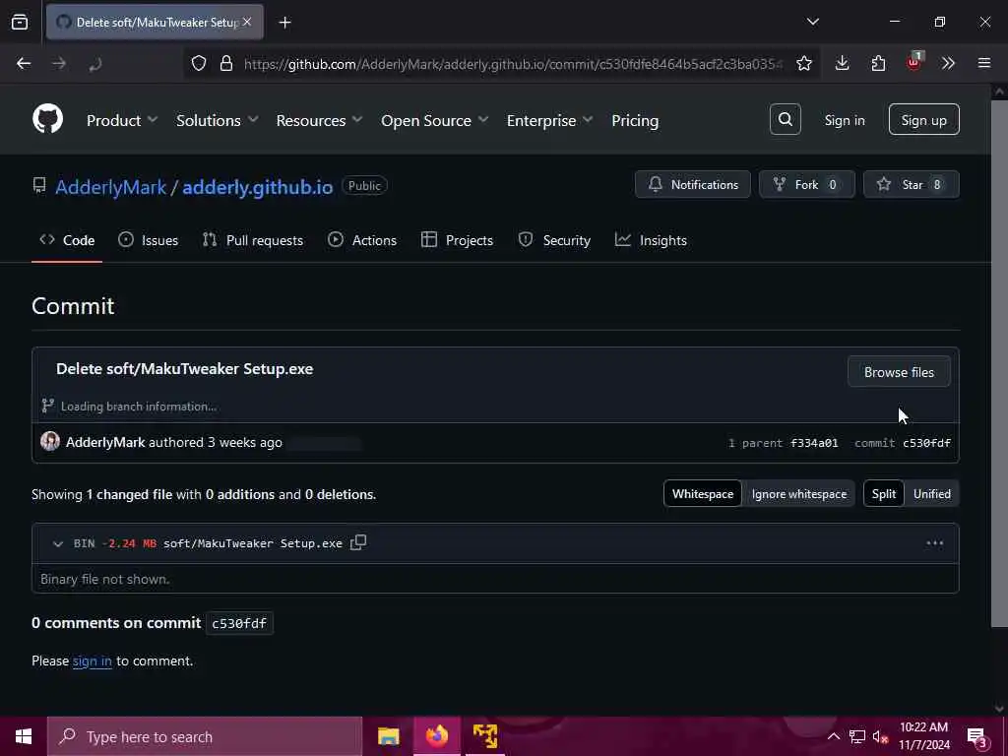Click the tracking protection shield icon
1008x756 pixels.
click(x=199, y=63)
